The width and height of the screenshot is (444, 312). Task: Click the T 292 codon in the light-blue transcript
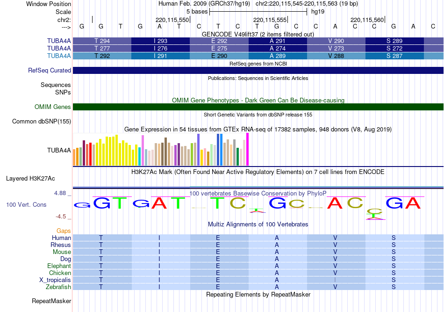click(102, 56)
